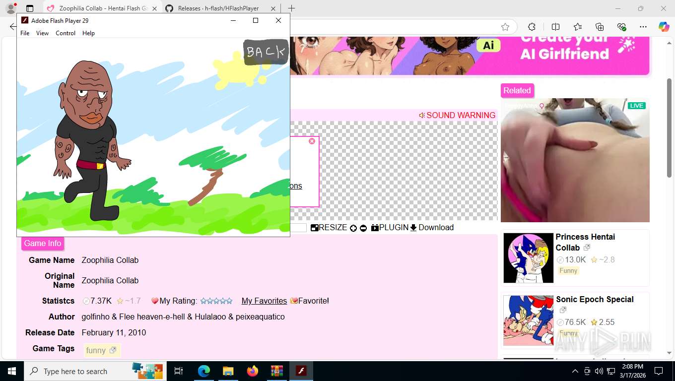This screenshot has width=675, height=381.
Task: Toggle Edge split screen icon
Action: point(555,27)
